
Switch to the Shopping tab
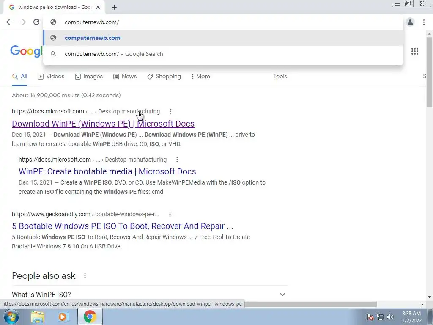click(x=164, y=77)
